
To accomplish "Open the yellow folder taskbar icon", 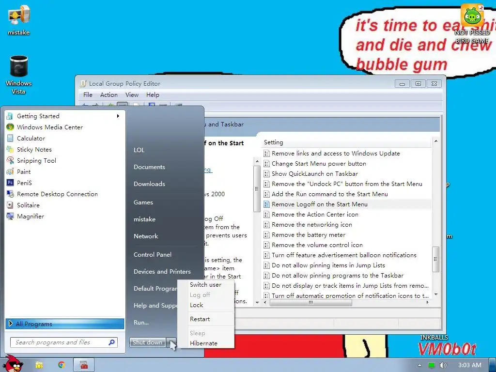I will click(39, 365).
